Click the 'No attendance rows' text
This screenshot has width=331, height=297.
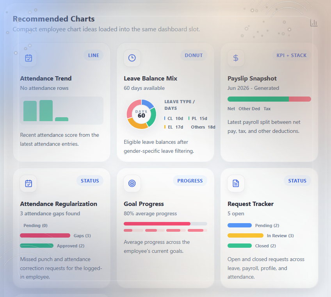44,88
